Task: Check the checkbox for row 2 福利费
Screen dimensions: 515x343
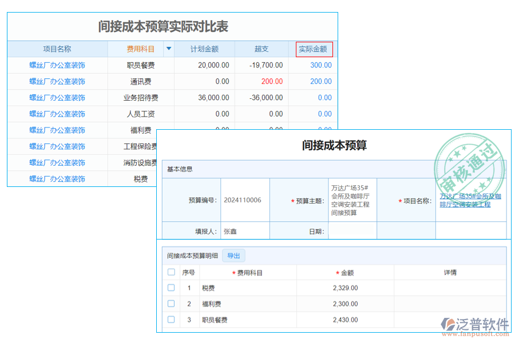Action: [171, 304]
